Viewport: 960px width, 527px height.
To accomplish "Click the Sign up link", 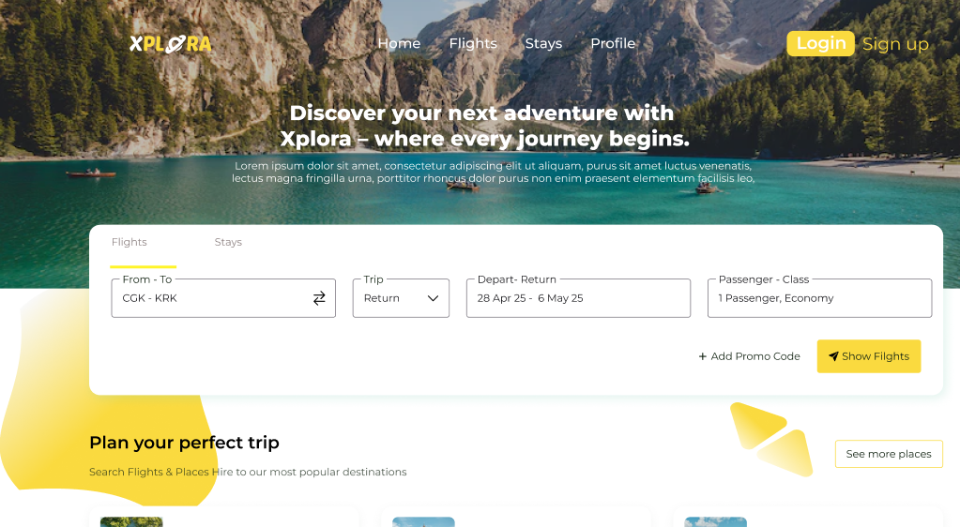I will click(x=895, y=44).
